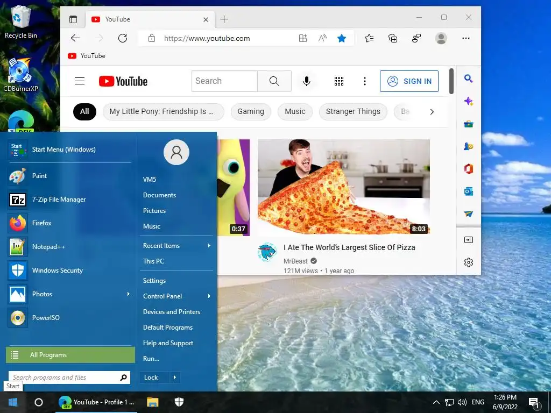Open This PC from Start menu
This screenshot has height=413, width=551.
153,261
